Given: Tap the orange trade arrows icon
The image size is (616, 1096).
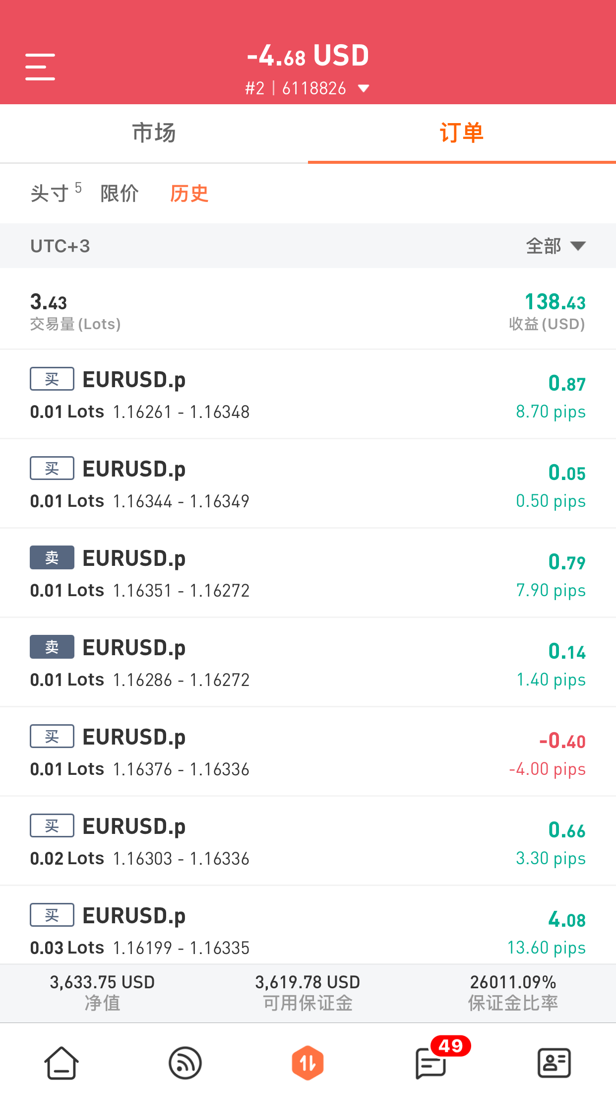Looking at the screenshot, I should tap(308, 1063).
